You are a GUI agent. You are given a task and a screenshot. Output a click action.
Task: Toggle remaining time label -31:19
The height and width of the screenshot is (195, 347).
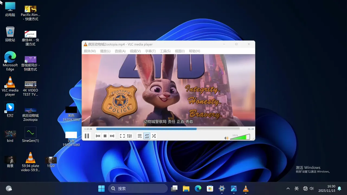250,129
